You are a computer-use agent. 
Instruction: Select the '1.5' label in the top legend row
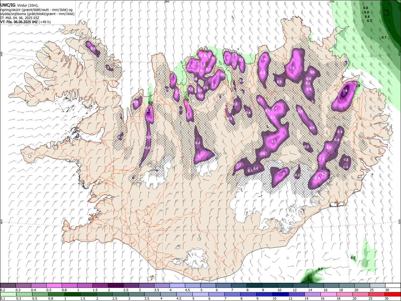click(95, 290)
